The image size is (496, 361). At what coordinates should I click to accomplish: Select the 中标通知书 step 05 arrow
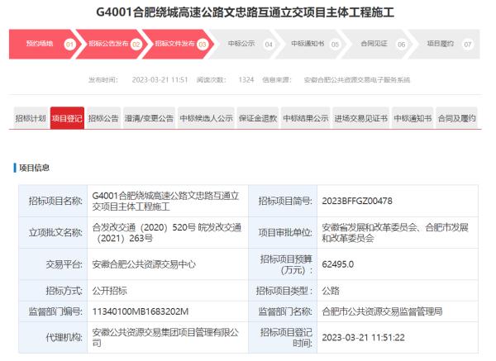click(x=310, y=44)
